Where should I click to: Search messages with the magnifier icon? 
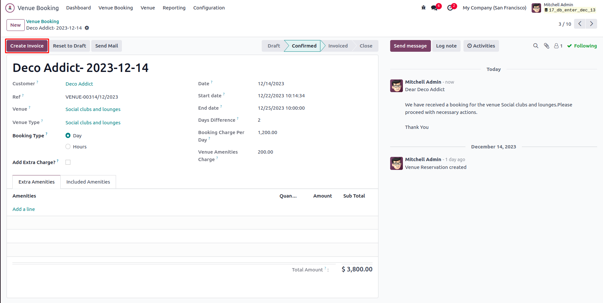[x=536, y=46]
